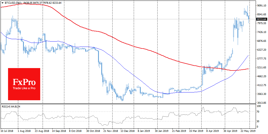
Task: Click the current price tag 8233.64
Action: point(261,19)
